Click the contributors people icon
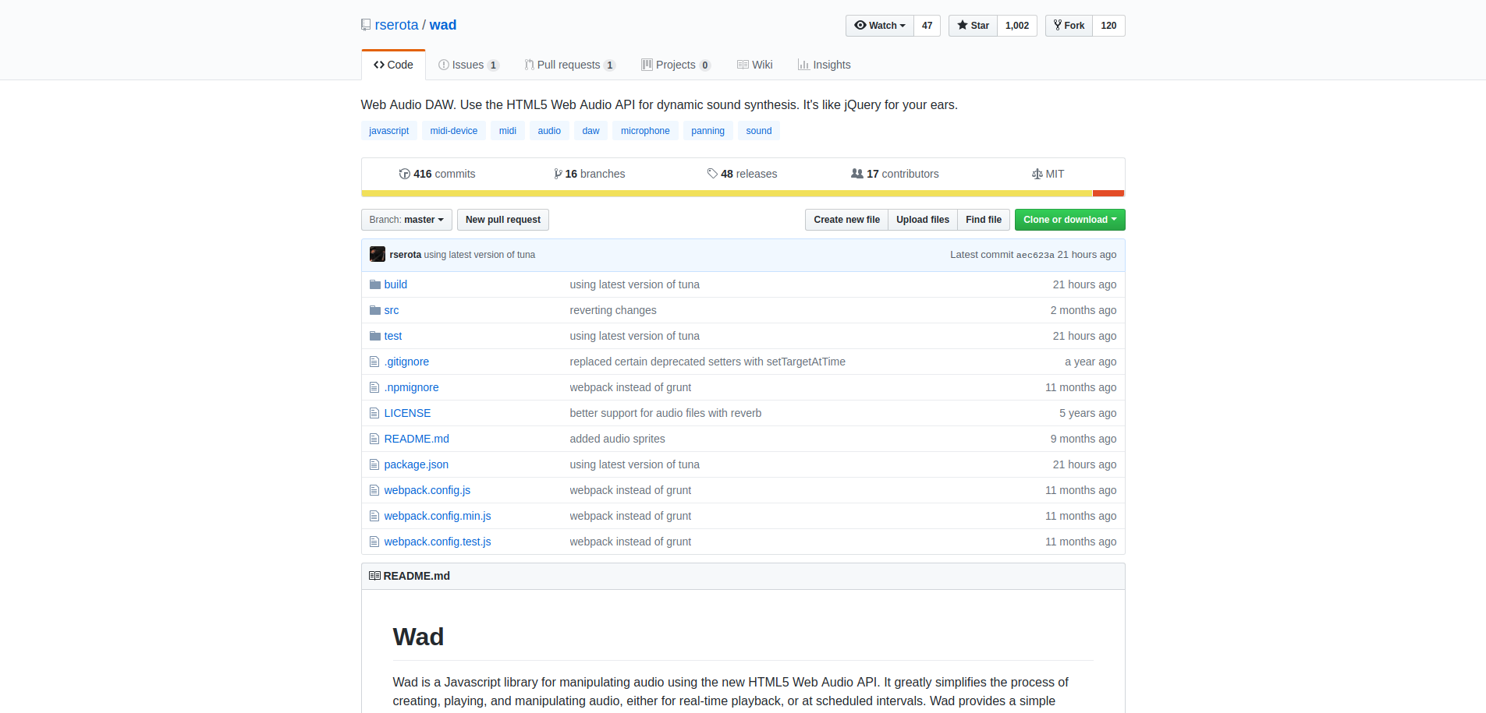The width and height of the screenshot is (1486, 713). click(856, 174)
